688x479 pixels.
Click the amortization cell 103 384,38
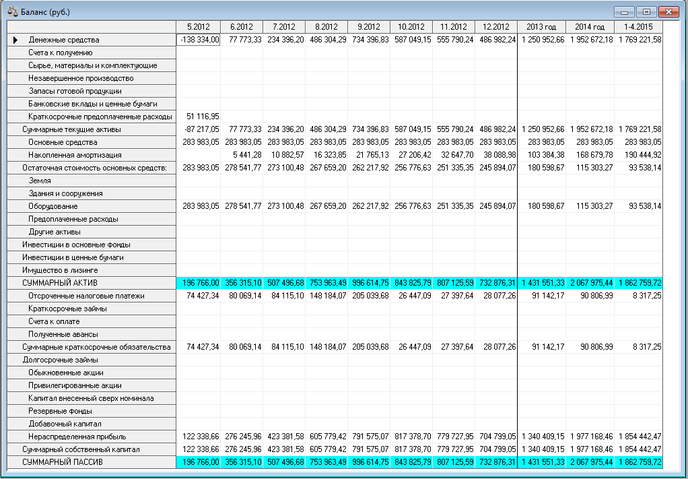coord(542,155)
